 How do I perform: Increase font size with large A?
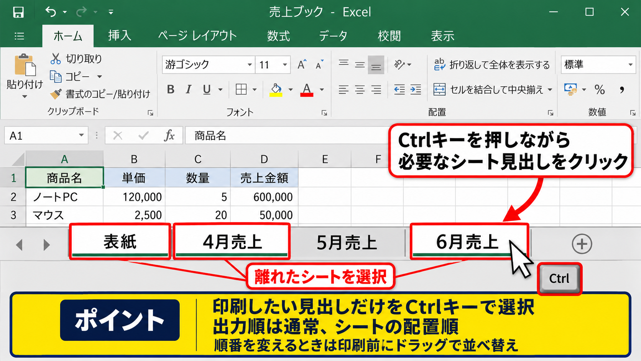point(302,64)
